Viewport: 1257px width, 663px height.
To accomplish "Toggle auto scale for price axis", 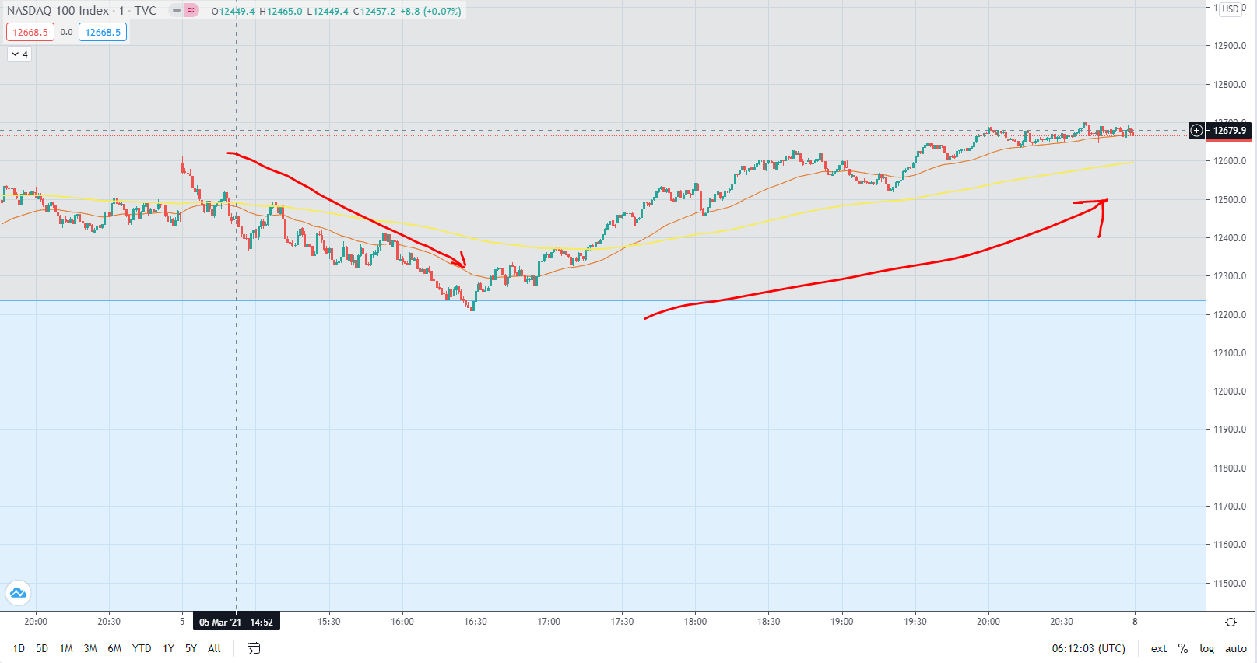I will [1235, 648].
